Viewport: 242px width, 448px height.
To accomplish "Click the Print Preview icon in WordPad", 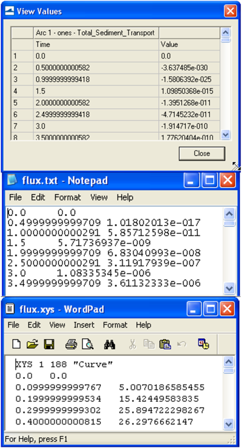I will (88, 344).
